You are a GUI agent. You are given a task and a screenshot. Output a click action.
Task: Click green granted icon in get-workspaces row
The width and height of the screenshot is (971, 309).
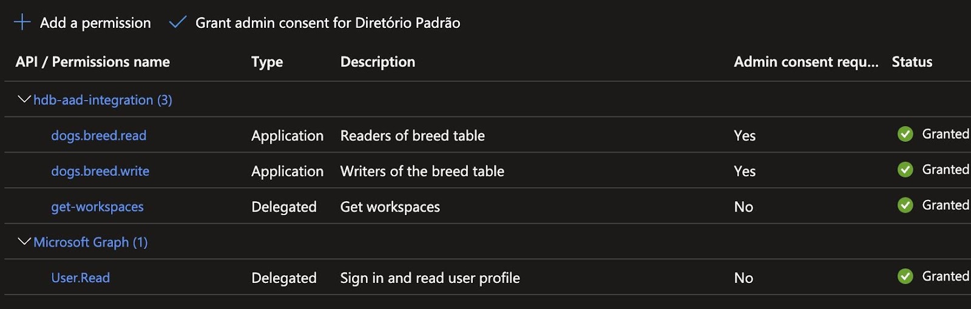pyautogui.click(x=905, y=205)
